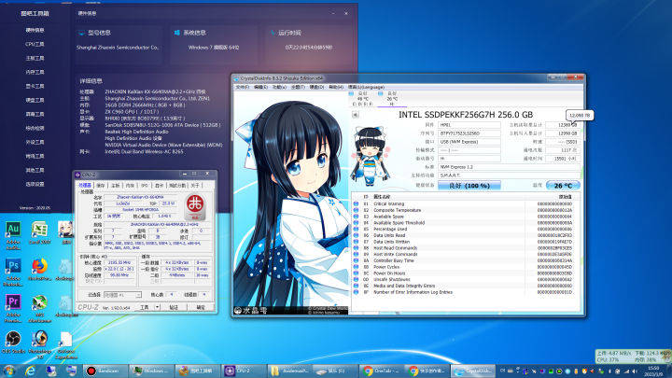Screen dimensions: 672x378
Task: Open OBS Studio desktop shortcut
Action: pos(13,343)
